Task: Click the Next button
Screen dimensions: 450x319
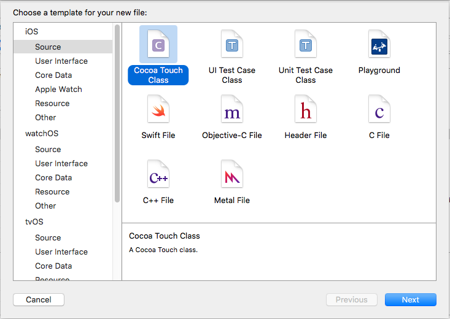Action: pyautogui.click(x=410, y=300)
